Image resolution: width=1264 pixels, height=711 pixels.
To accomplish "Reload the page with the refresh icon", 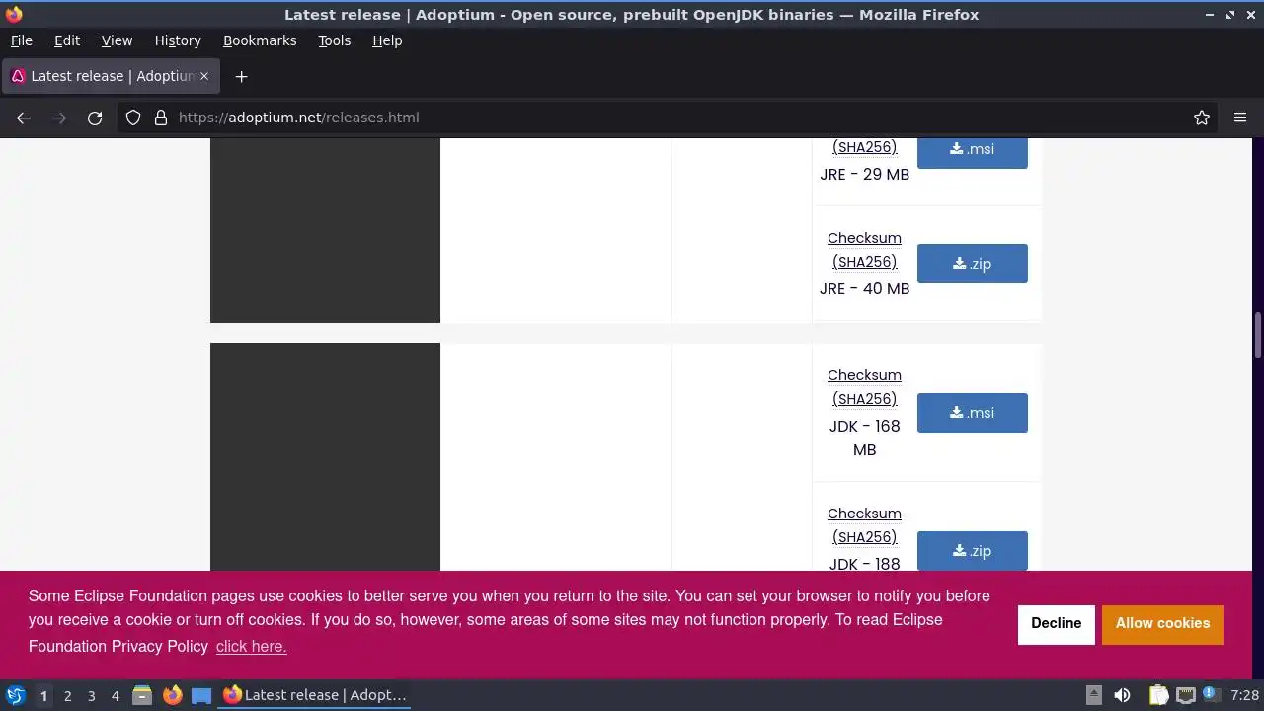I will 95,118.
